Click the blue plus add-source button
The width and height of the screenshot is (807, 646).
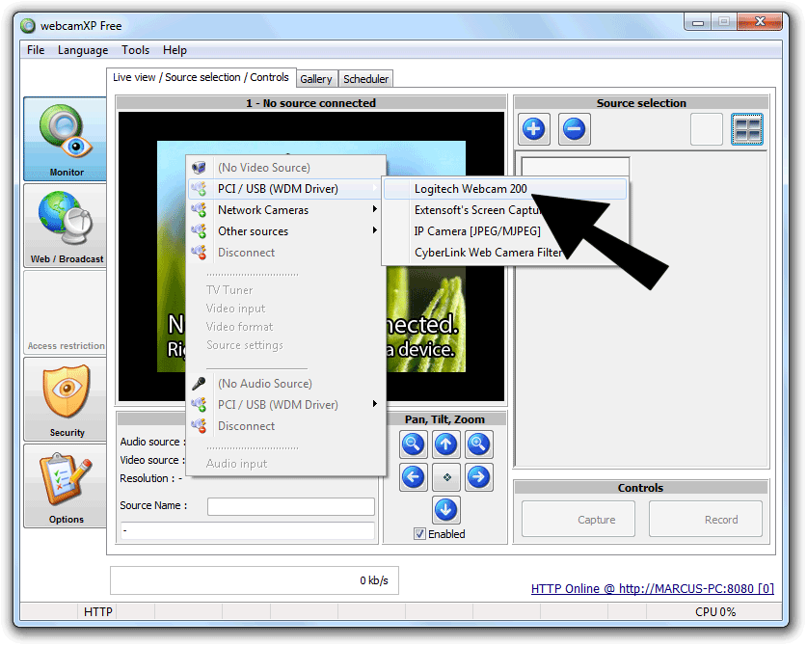(534, 128)
